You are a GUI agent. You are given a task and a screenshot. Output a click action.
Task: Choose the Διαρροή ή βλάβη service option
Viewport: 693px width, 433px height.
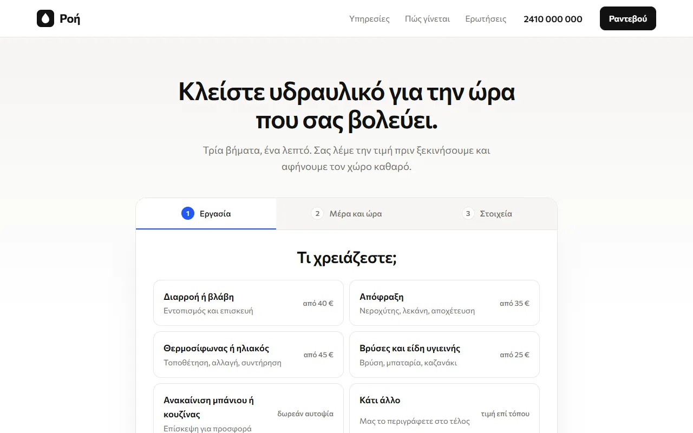tap(249, 303)
